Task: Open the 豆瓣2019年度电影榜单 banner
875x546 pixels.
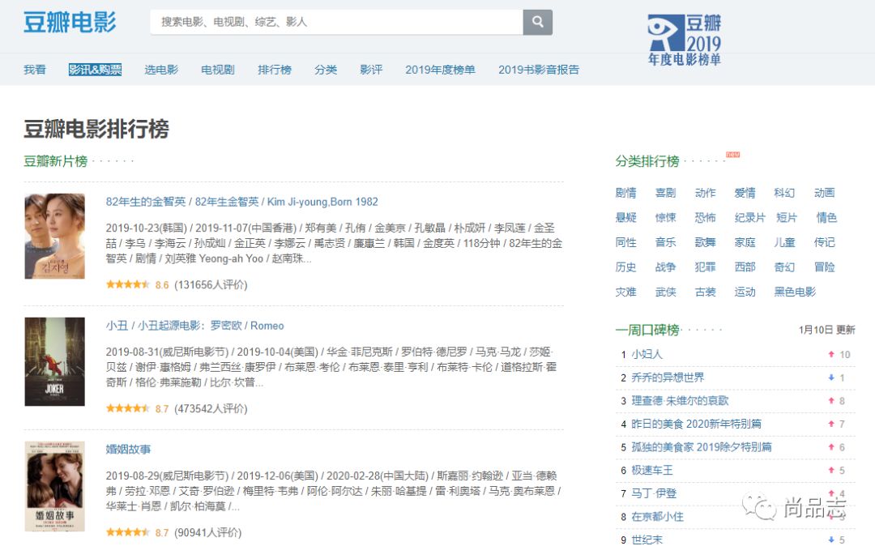Action: point(684,41)
